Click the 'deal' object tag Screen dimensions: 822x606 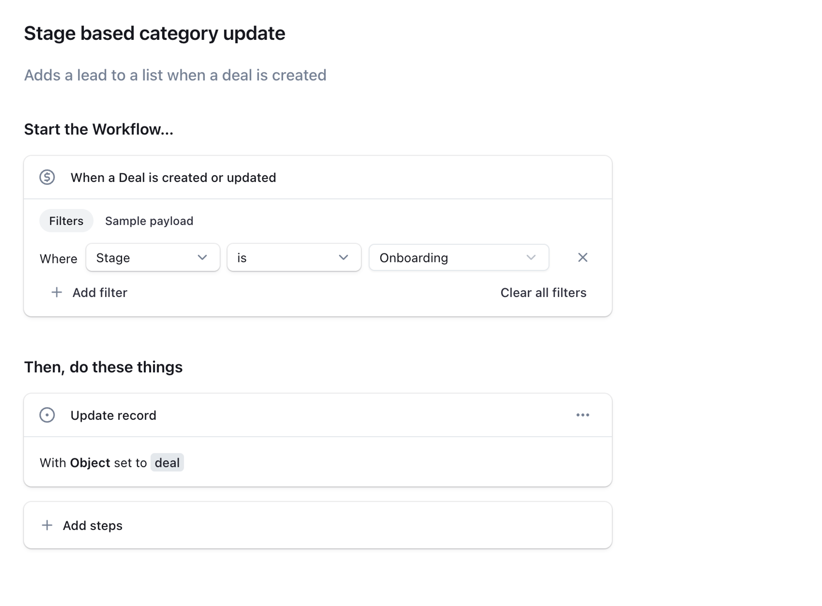[167, 463]
